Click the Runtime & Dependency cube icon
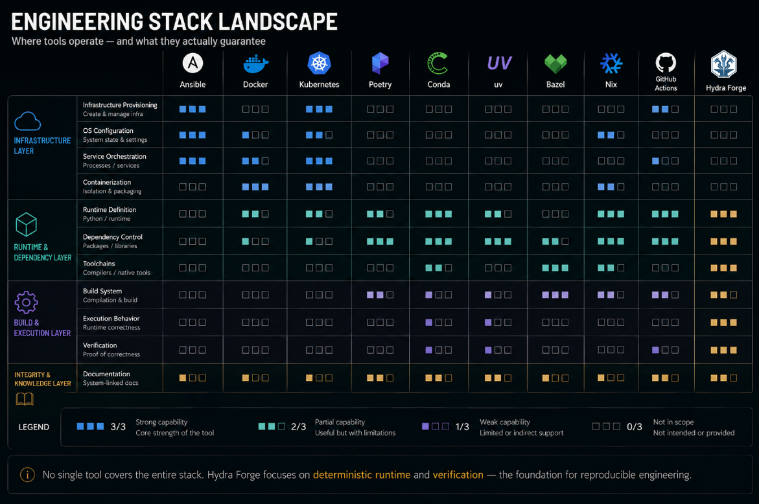Screen dimensions: 759x504 coord(26,225)
